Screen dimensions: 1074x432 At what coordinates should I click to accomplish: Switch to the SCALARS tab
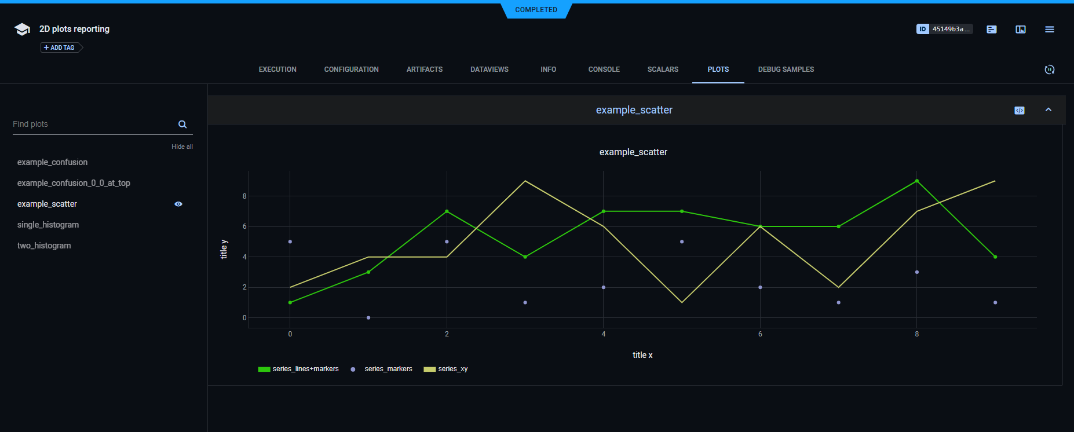(x=663, y=69)
